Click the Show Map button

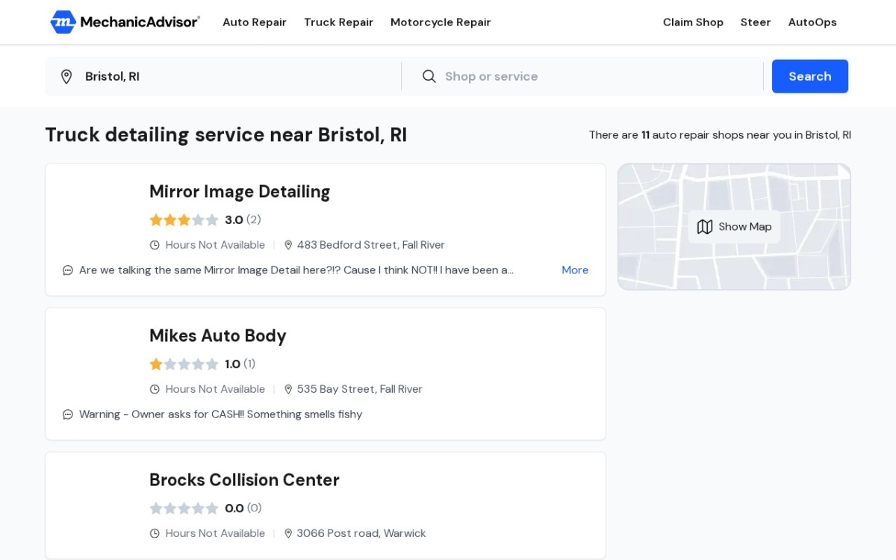tap(734, 226)
